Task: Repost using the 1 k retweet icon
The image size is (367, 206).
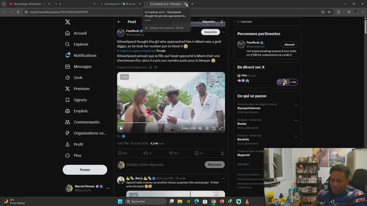Action: 147,153
